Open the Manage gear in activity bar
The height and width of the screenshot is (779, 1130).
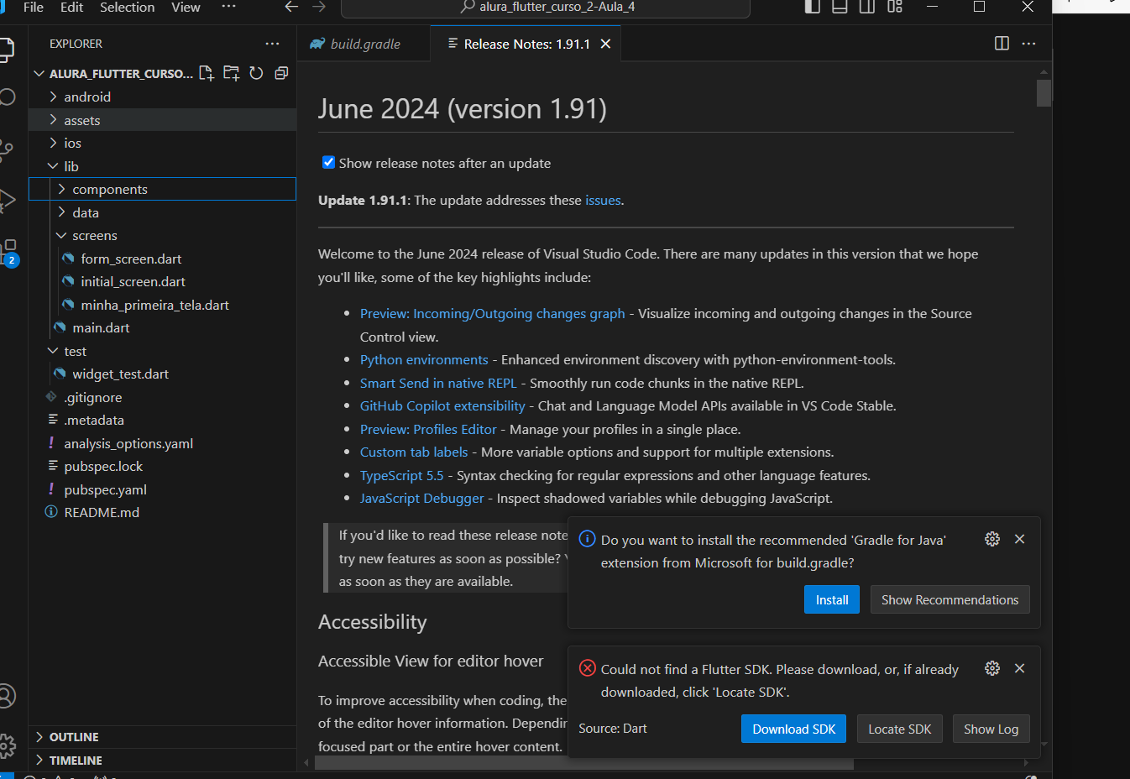[8, 745]
